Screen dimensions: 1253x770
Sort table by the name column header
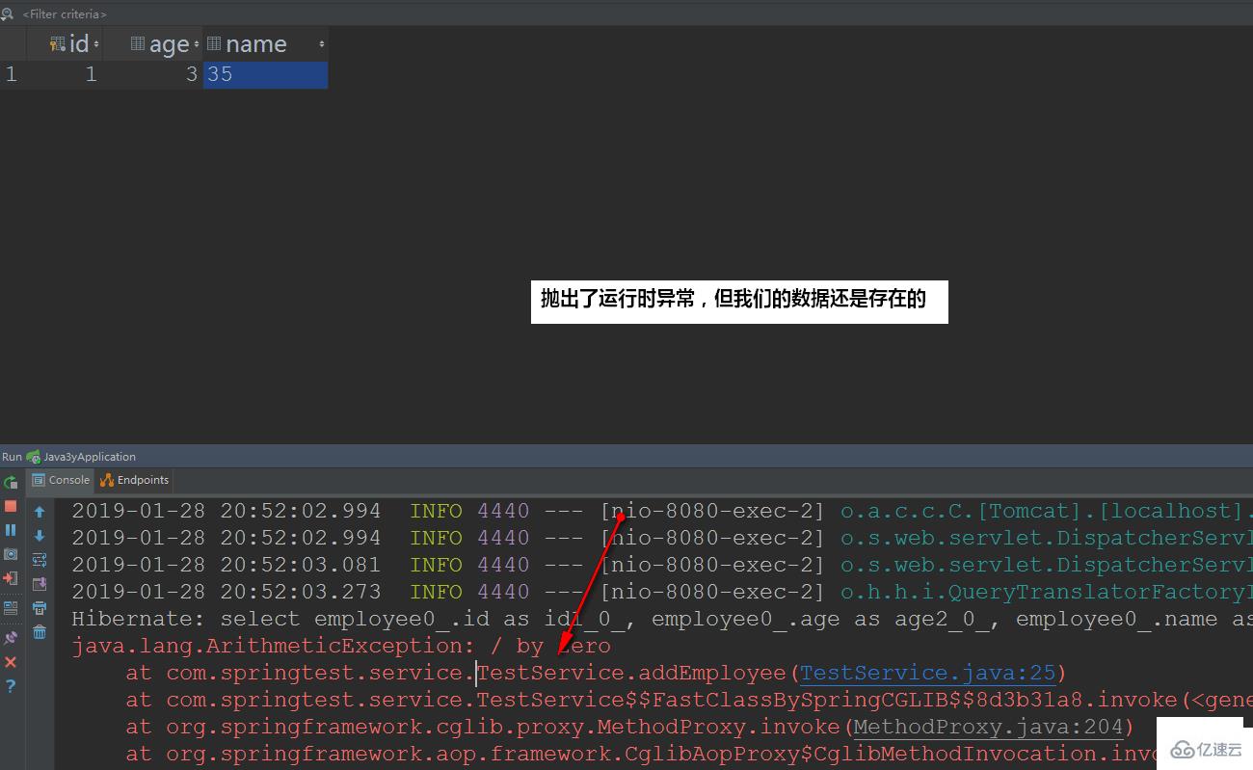(265, 44)
